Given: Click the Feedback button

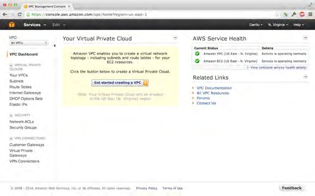Looking at the screenshot, I should (x=291, y=188).
